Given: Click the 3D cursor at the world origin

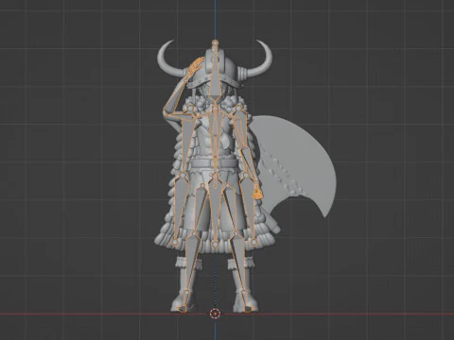Looking at the screenshot, I should pyautogui.click(x=215, y=314).
